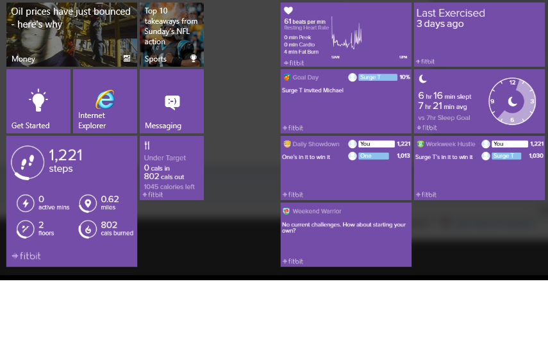Viewport: 548px width, 345px height.
Task: Click 'Surge T invited Michael' text
Action: 313,90
